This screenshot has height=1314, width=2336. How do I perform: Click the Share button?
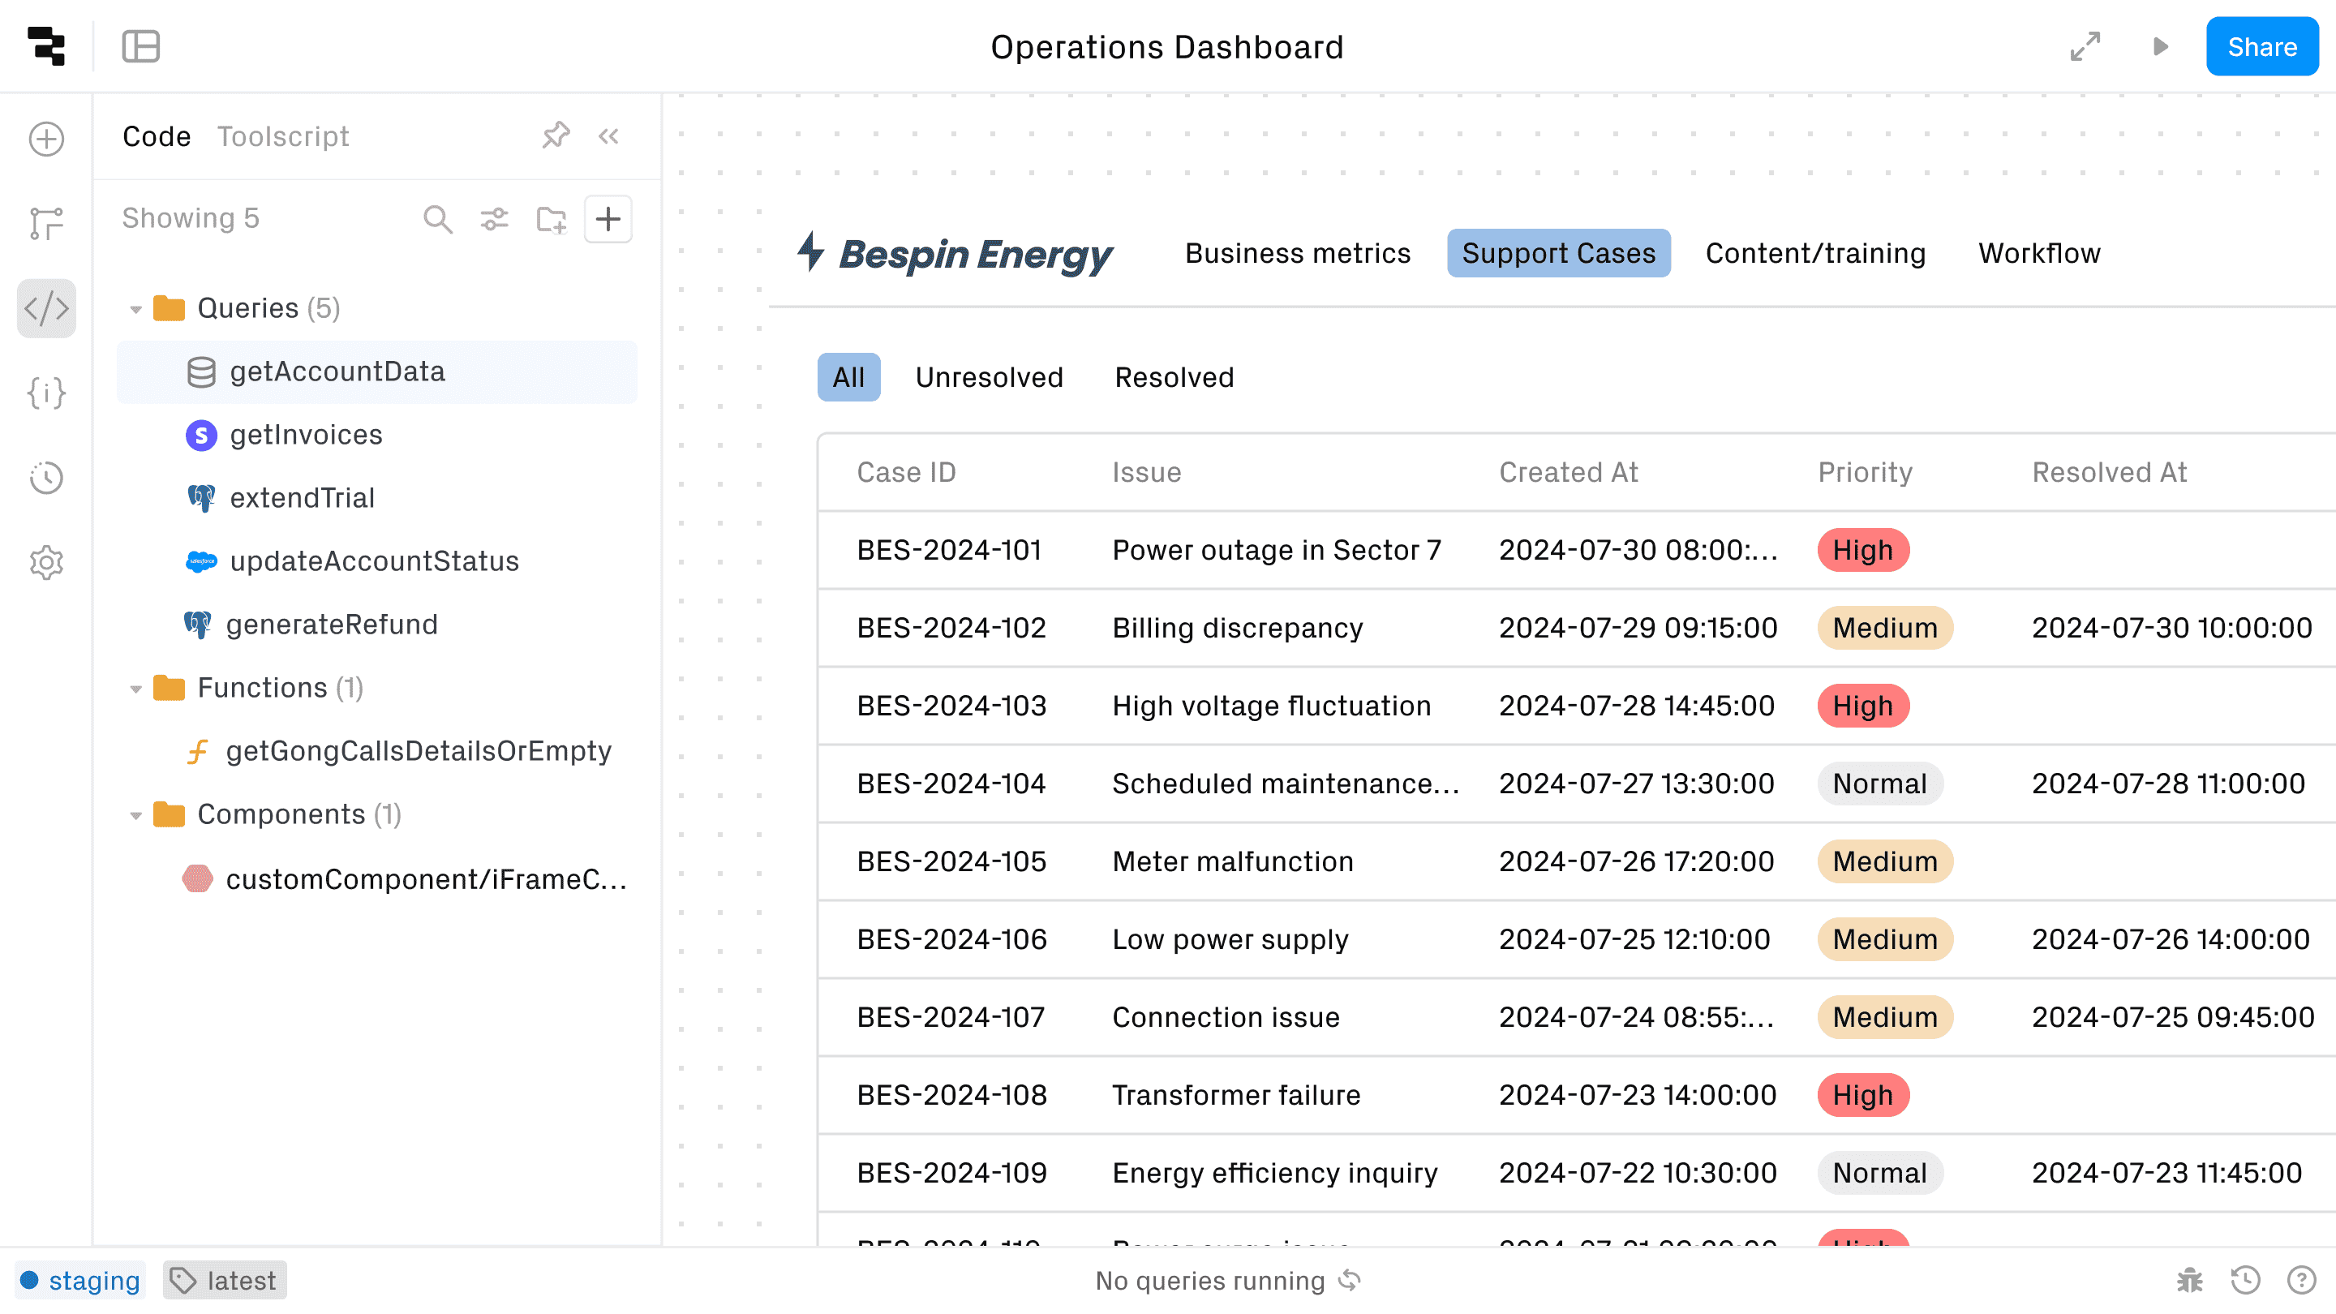[x=2261, y=46]
